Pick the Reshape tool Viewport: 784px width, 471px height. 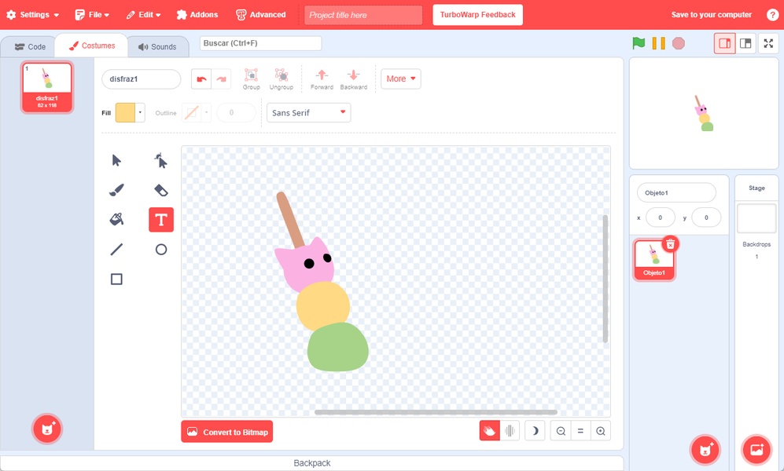[x=161, y=161]
